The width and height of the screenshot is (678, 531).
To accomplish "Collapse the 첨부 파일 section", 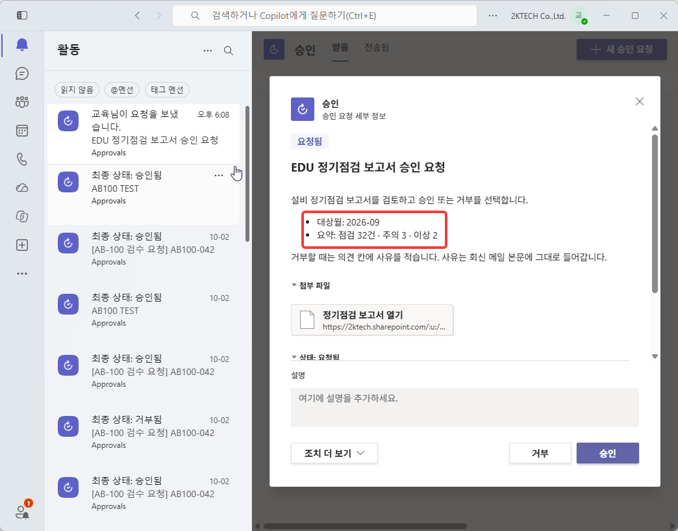I will (311, 285).
